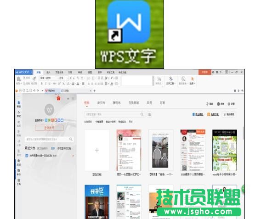The image size is (261, 219).
Task: Click the 选择 select cursor tool
Action: pyautogui.click(x=192, y=81)
